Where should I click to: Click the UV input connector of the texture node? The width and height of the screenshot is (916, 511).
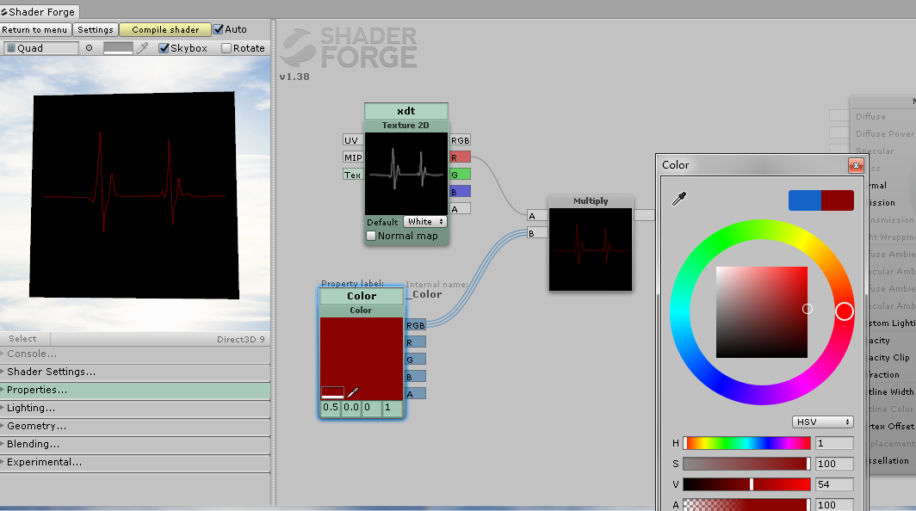pos(353,140)
